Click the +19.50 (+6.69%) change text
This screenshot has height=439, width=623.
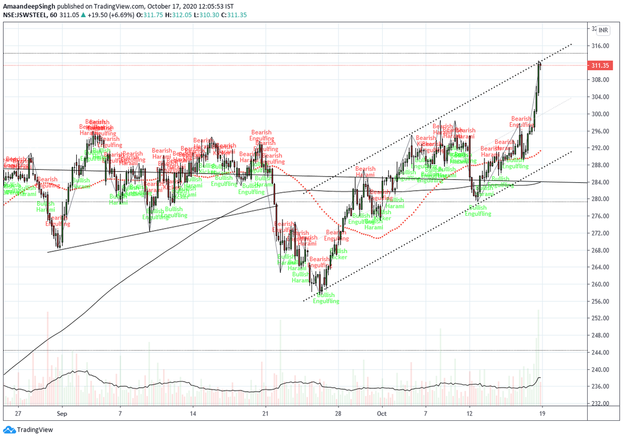[111, 15]
